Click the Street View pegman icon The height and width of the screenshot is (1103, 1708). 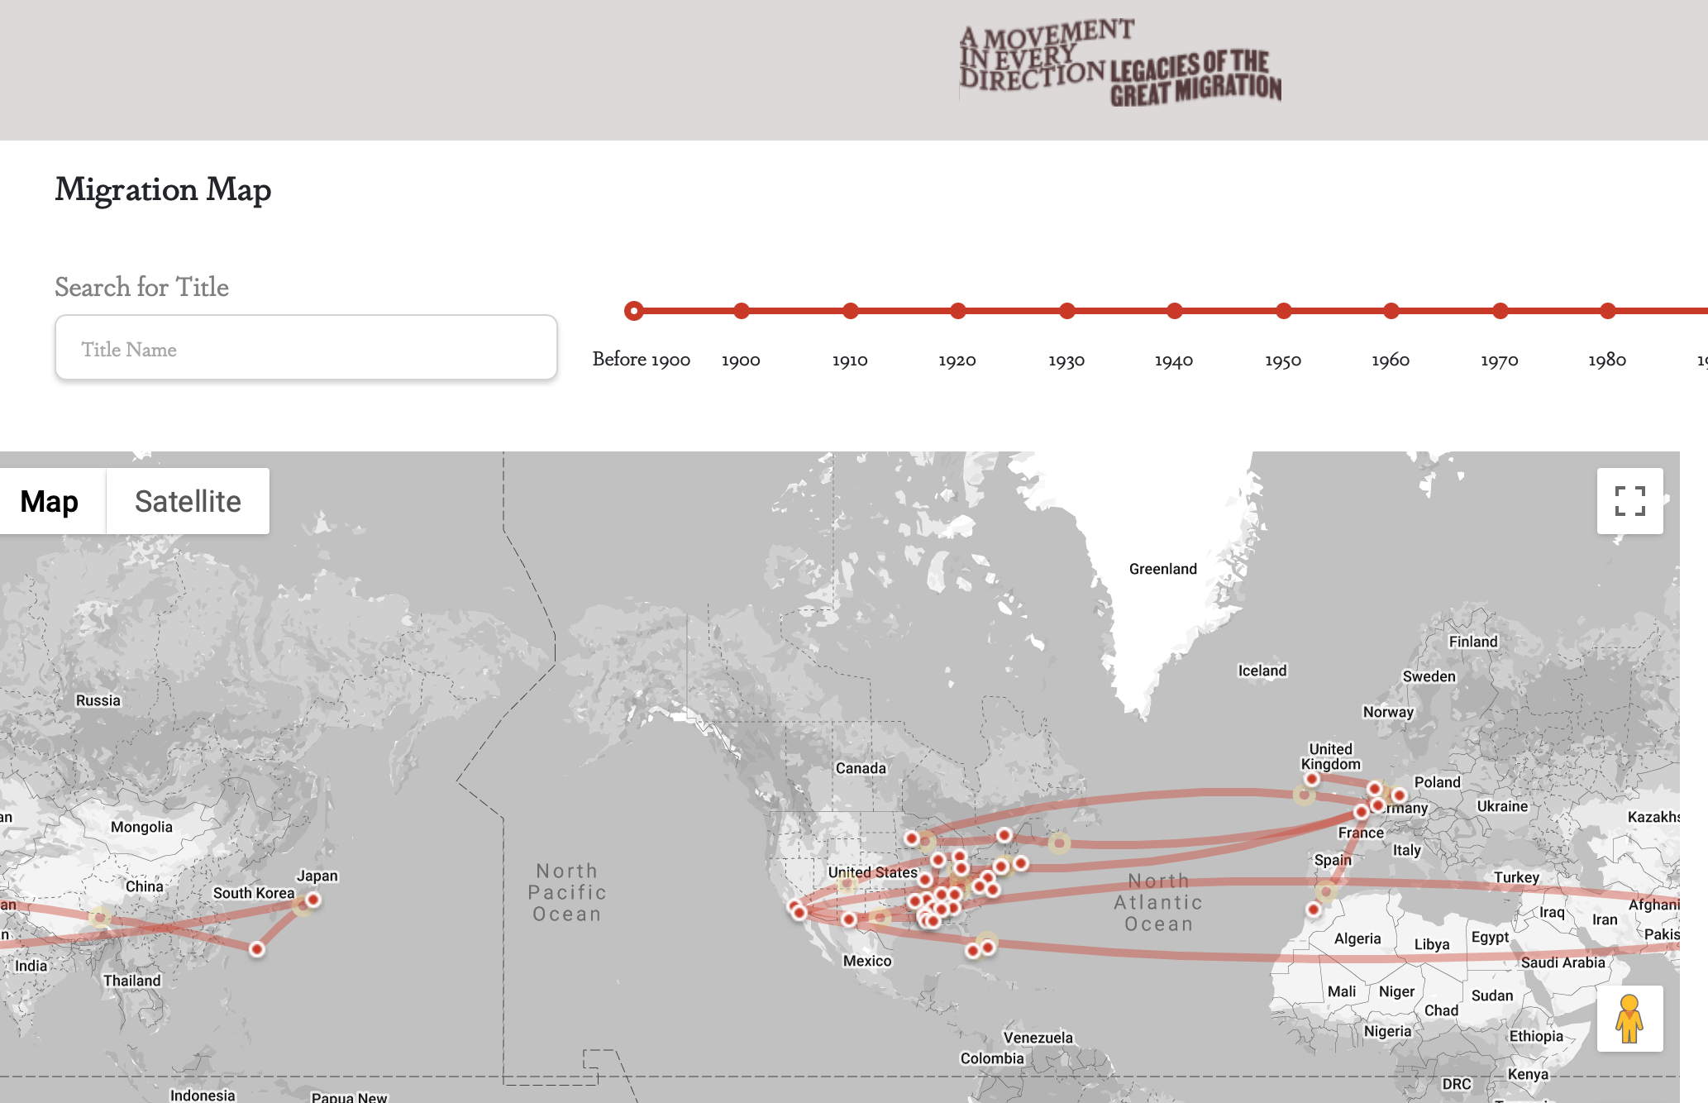[1629, 1019]
